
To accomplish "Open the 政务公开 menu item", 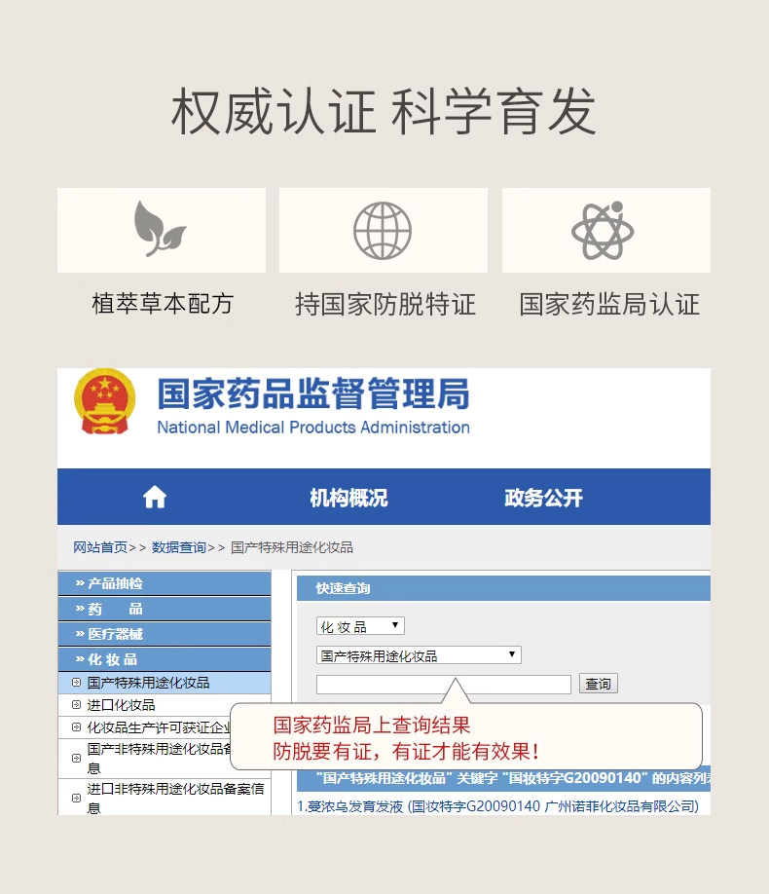I will (543, 498).
